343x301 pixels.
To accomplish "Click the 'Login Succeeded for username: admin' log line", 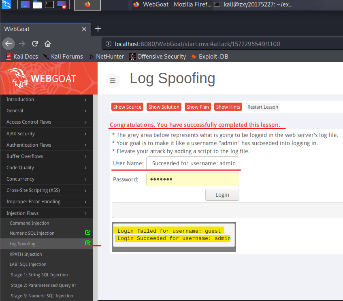I will (174, 238).
